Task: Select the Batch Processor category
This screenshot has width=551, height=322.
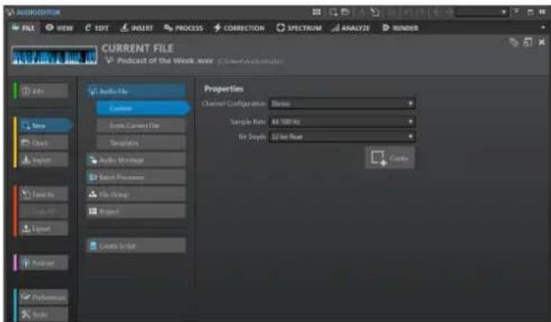Action: click(136, 177)
